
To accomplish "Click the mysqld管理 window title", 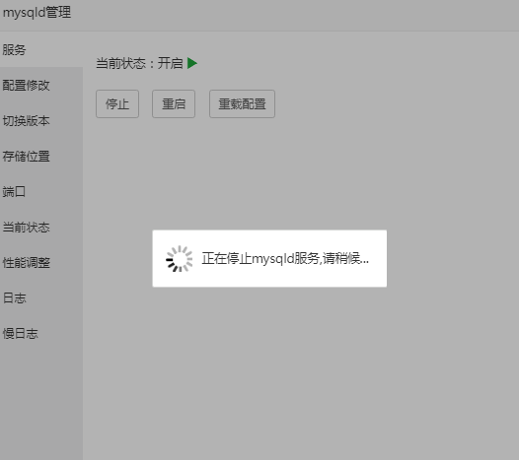I will pos(37,13).
